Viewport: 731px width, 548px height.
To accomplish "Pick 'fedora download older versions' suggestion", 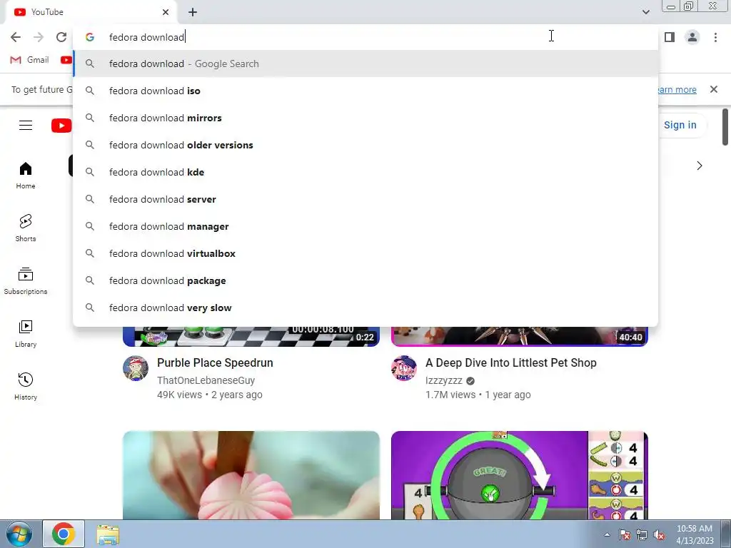I will tap(365, 145).
